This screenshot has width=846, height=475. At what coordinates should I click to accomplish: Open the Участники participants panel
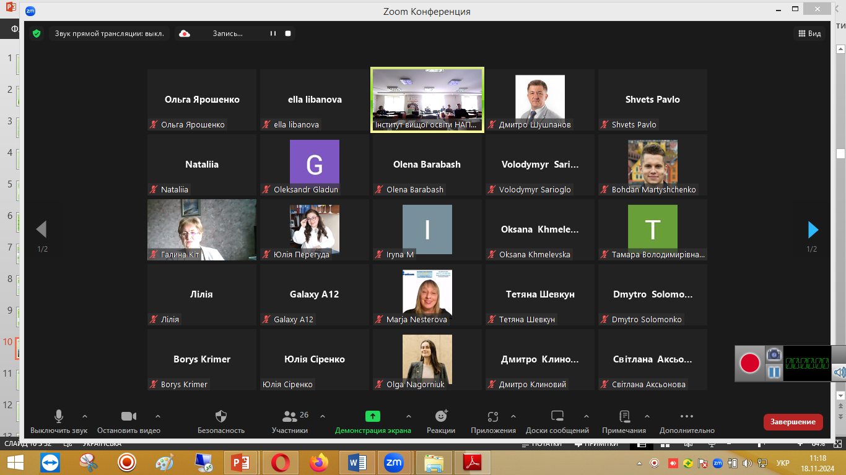tap(290, 416)
